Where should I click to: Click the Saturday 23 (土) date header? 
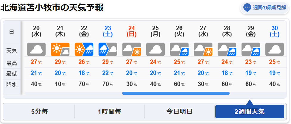pos(108,31)
